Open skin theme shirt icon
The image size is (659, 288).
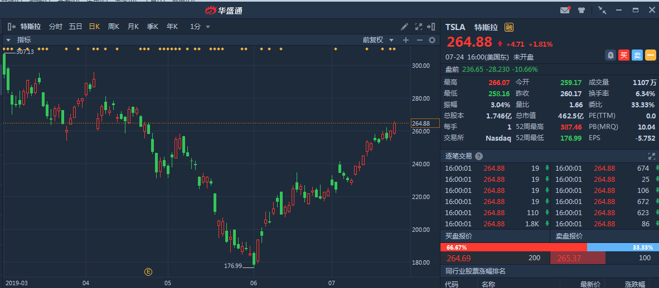[x=582, y=10]
